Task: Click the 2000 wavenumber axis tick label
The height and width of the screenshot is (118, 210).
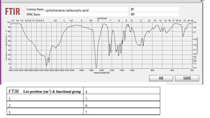Action: 81,70
